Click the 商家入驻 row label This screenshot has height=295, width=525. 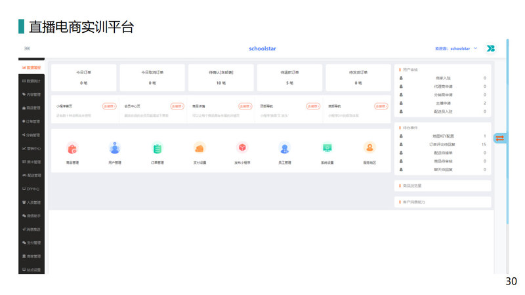point(443,78)
